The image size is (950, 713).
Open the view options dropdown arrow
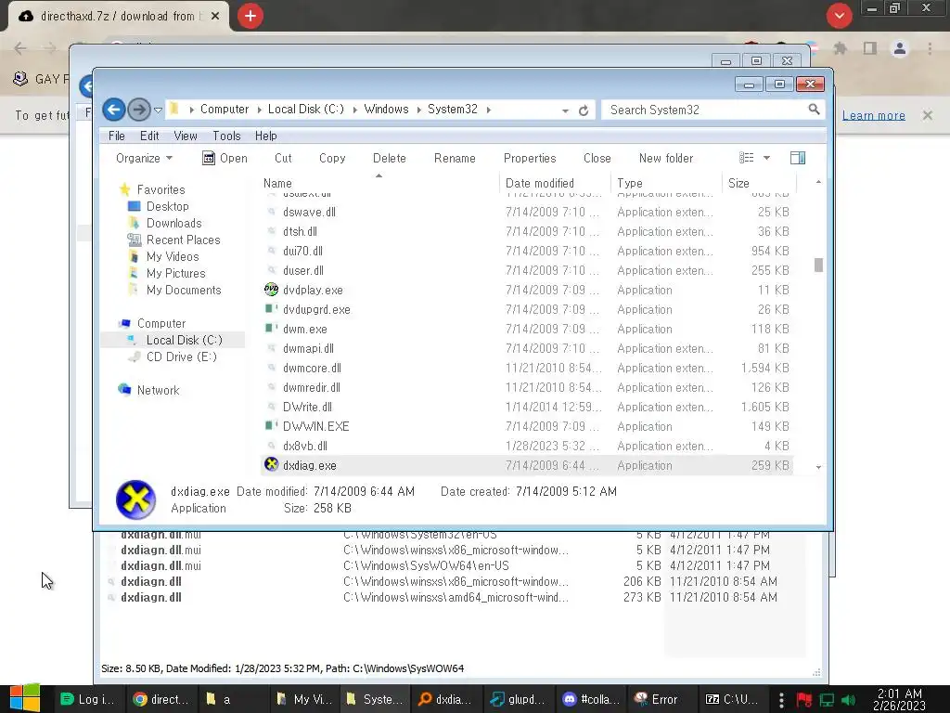(x=766, y=158)
